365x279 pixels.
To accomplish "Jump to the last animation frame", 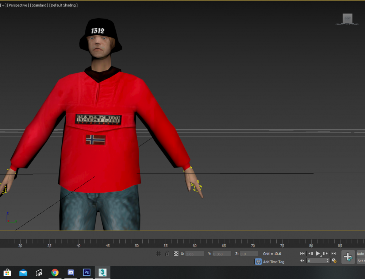I will pos(334,253).
